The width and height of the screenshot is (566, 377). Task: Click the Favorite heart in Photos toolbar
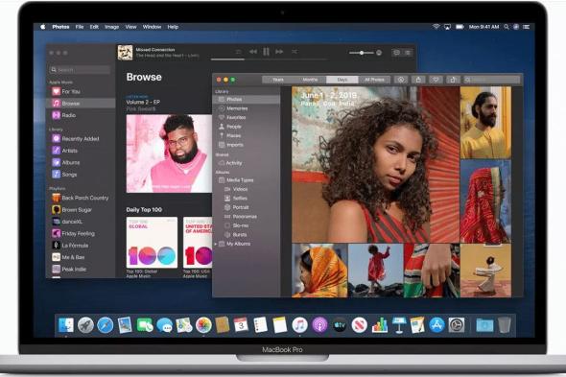coord(436,80)
